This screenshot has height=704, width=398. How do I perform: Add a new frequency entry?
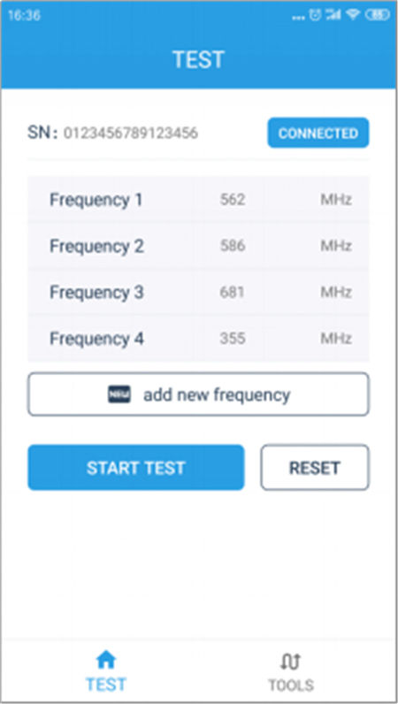tap(198, 394)
